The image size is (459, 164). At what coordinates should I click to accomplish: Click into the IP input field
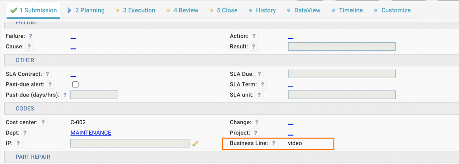click(x=130, y=143)
